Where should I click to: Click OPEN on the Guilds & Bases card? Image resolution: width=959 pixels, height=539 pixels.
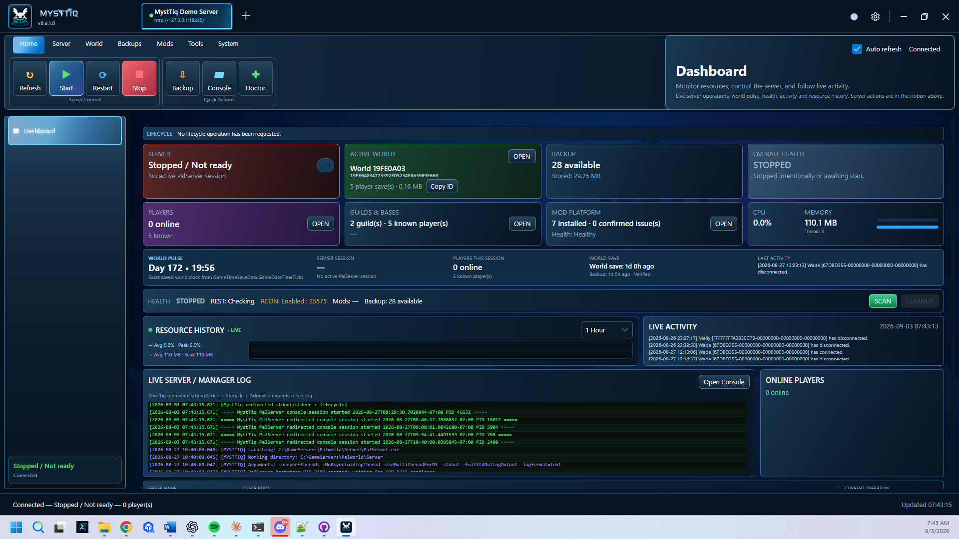(x=522, y=224)
